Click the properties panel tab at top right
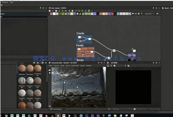This screenshot has width=173, height=117. coord(167,8)
